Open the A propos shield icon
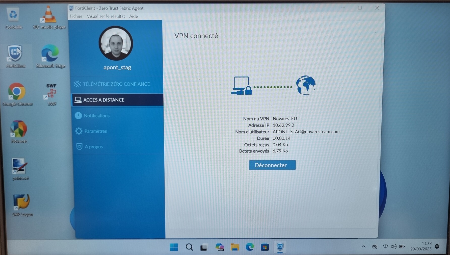450x255 pixels. (79, 147)
